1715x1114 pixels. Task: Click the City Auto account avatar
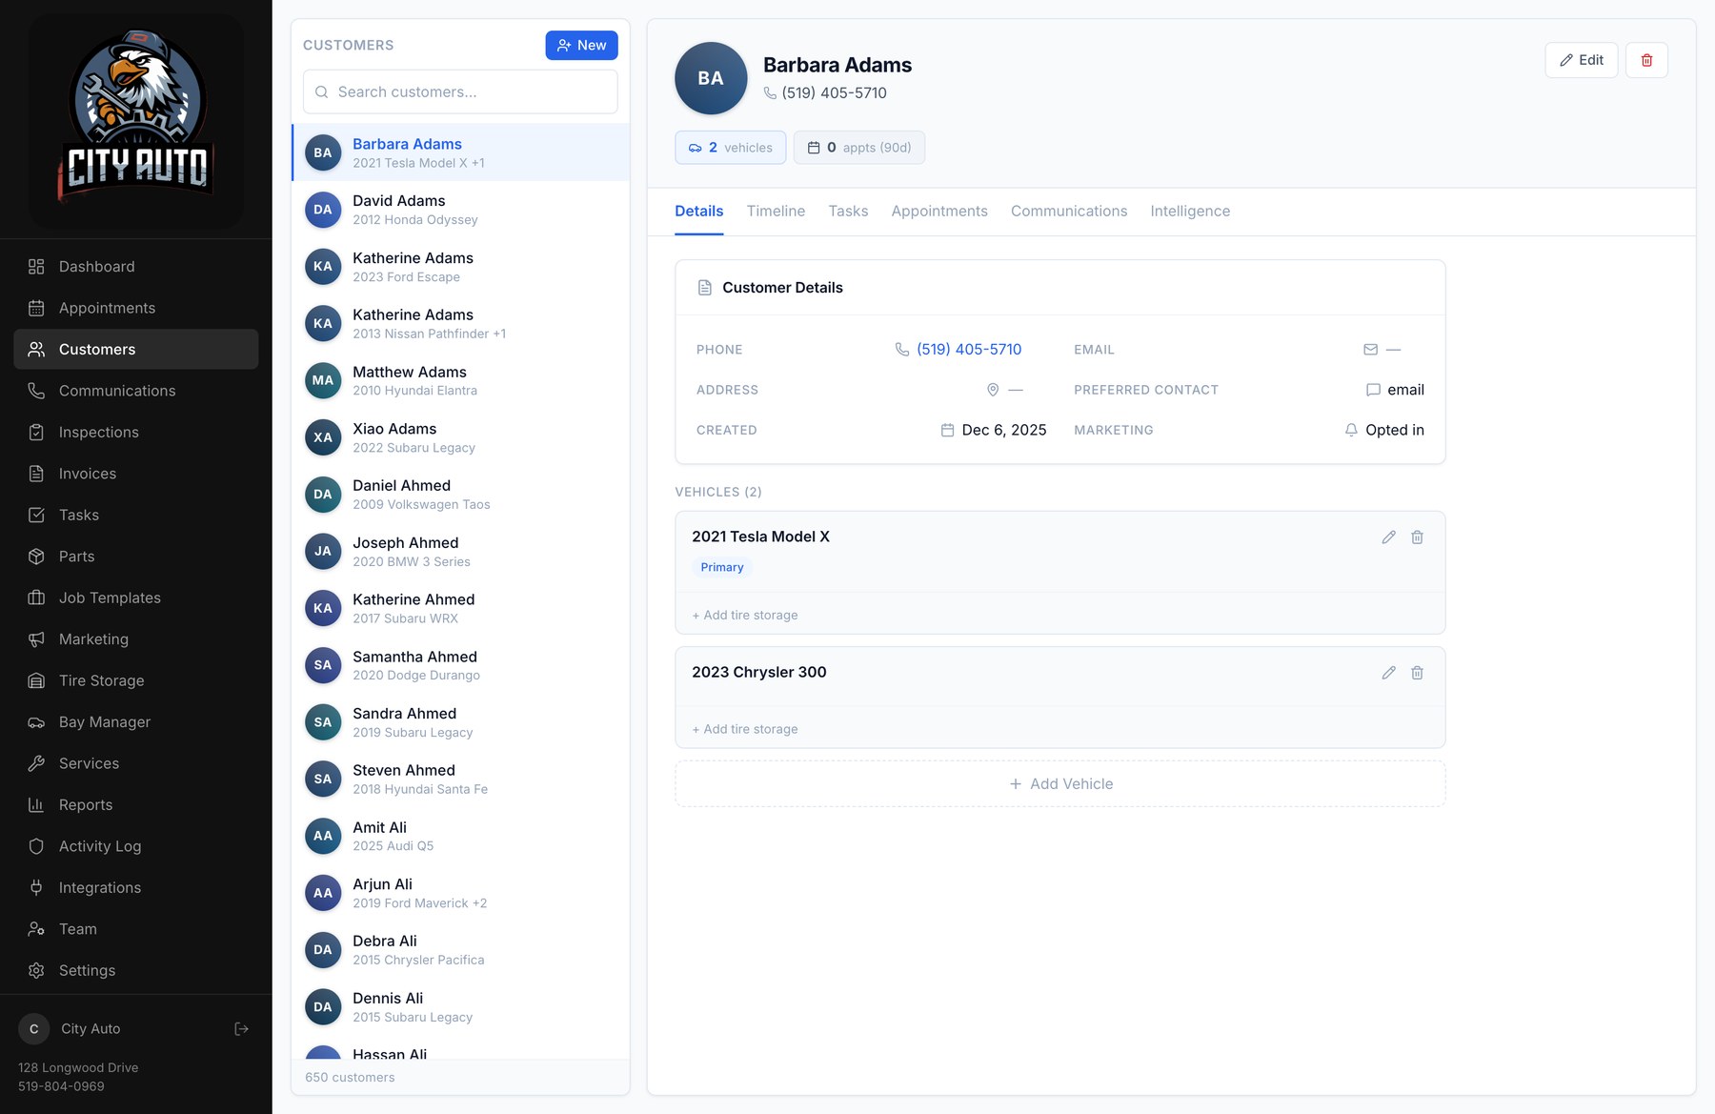click(34, 1028)
